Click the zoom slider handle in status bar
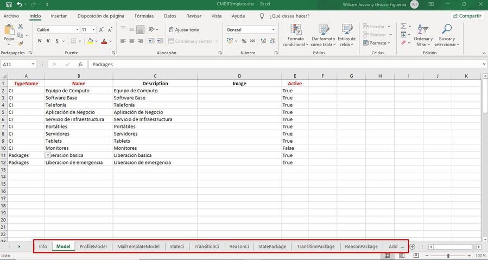 [448, 256]
